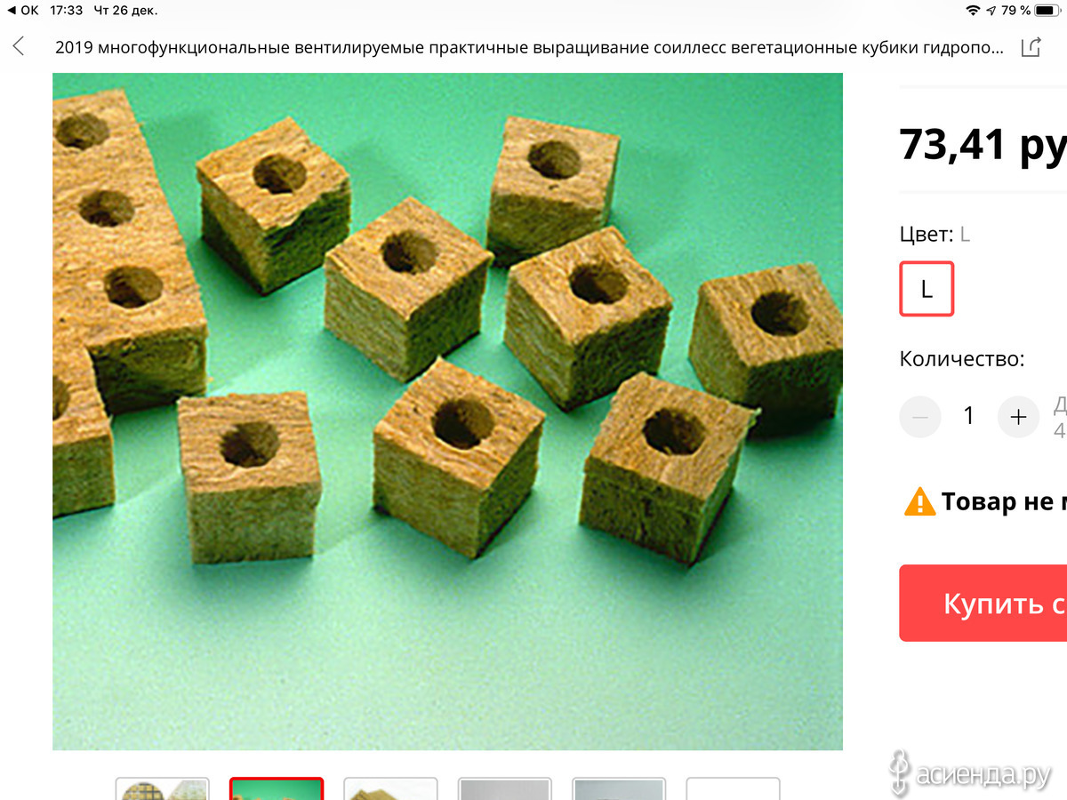Decrease quantity with the minus button
Screen dimensions: 1067x800
tap(920, 416)
